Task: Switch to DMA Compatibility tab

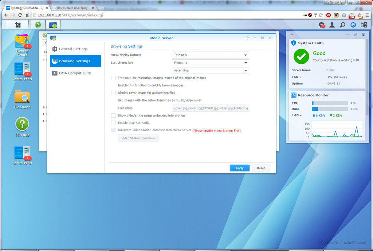Action: pyautogui.click(x=75, y=73)
